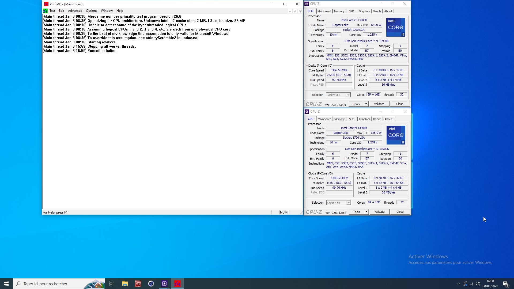
Task: Click Close button in bottom CPU-Z
Action: (400, 212)
